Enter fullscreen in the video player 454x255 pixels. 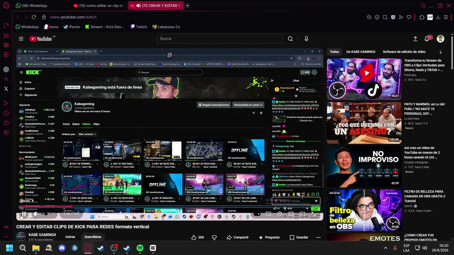(314, 214)
